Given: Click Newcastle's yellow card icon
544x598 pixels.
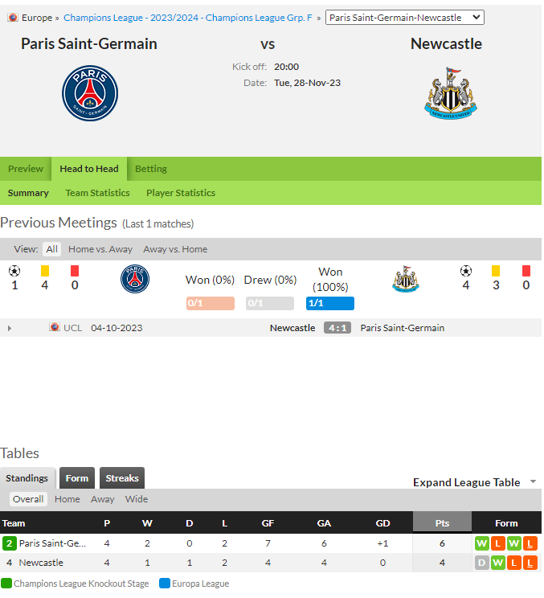Looking at the screenshot, I should tap(496, 271).
